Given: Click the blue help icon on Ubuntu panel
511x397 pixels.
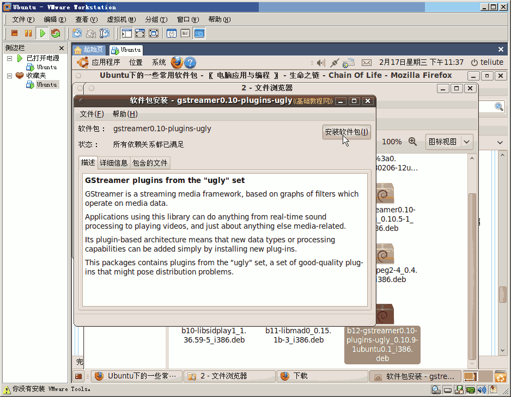Looking at the screenshot, I should pos(190,62).
